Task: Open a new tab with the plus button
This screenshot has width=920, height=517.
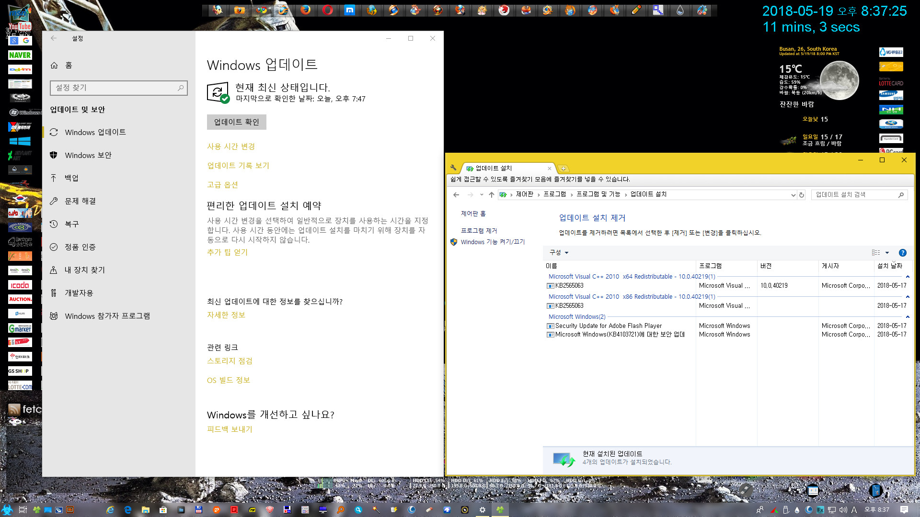Action: click(x=563, y=169)
